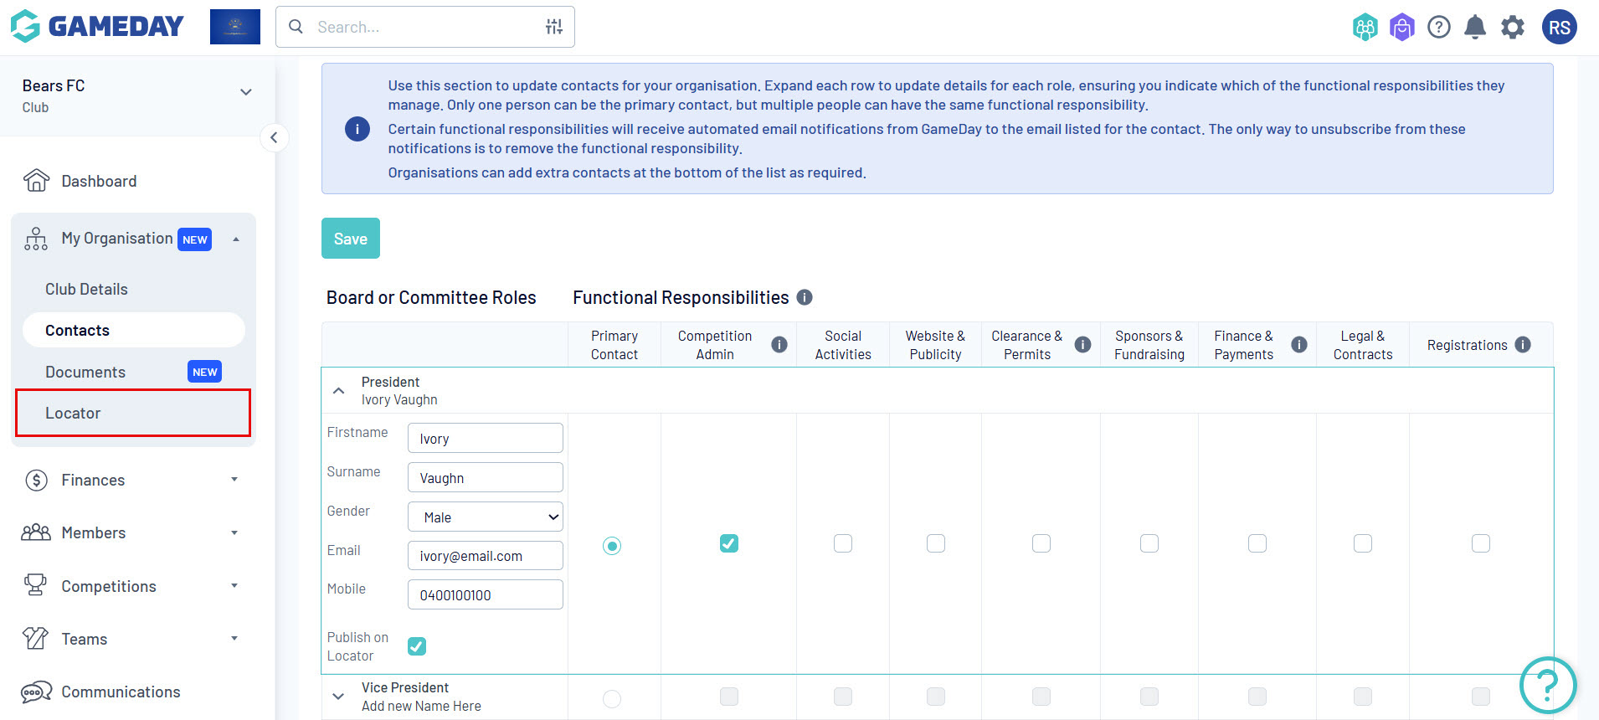Click the RS user avatar
The width and height of the screenshot is (1599, 720).
pos(1559,28)
